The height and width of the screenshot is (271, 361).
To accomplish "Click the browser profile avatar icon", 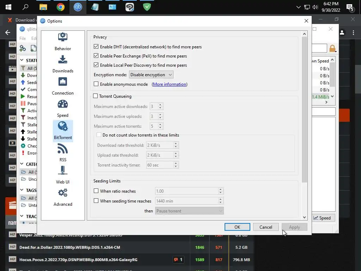I will coord(342,32).
